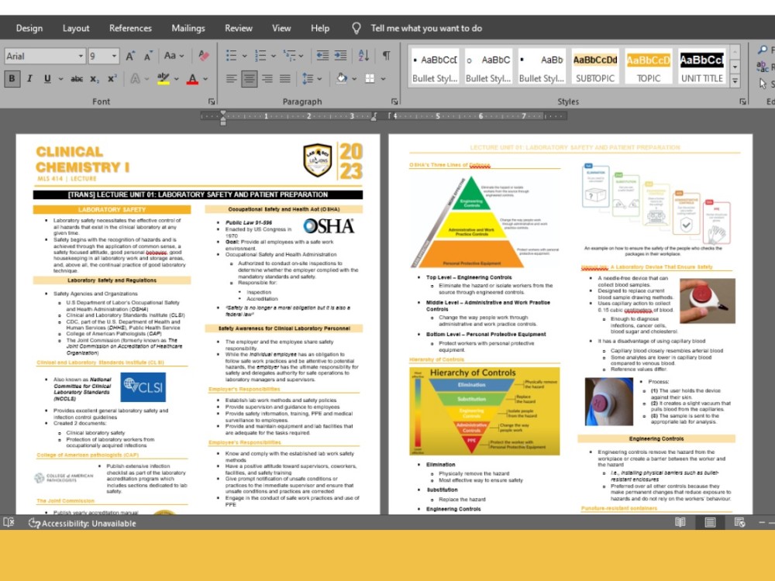Shrink font size with smaller A icon

click(x=148, y=57)
